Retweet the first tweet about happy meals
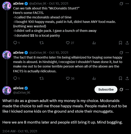Viewport: 131px width, 134px height. [x=42, y=43]
